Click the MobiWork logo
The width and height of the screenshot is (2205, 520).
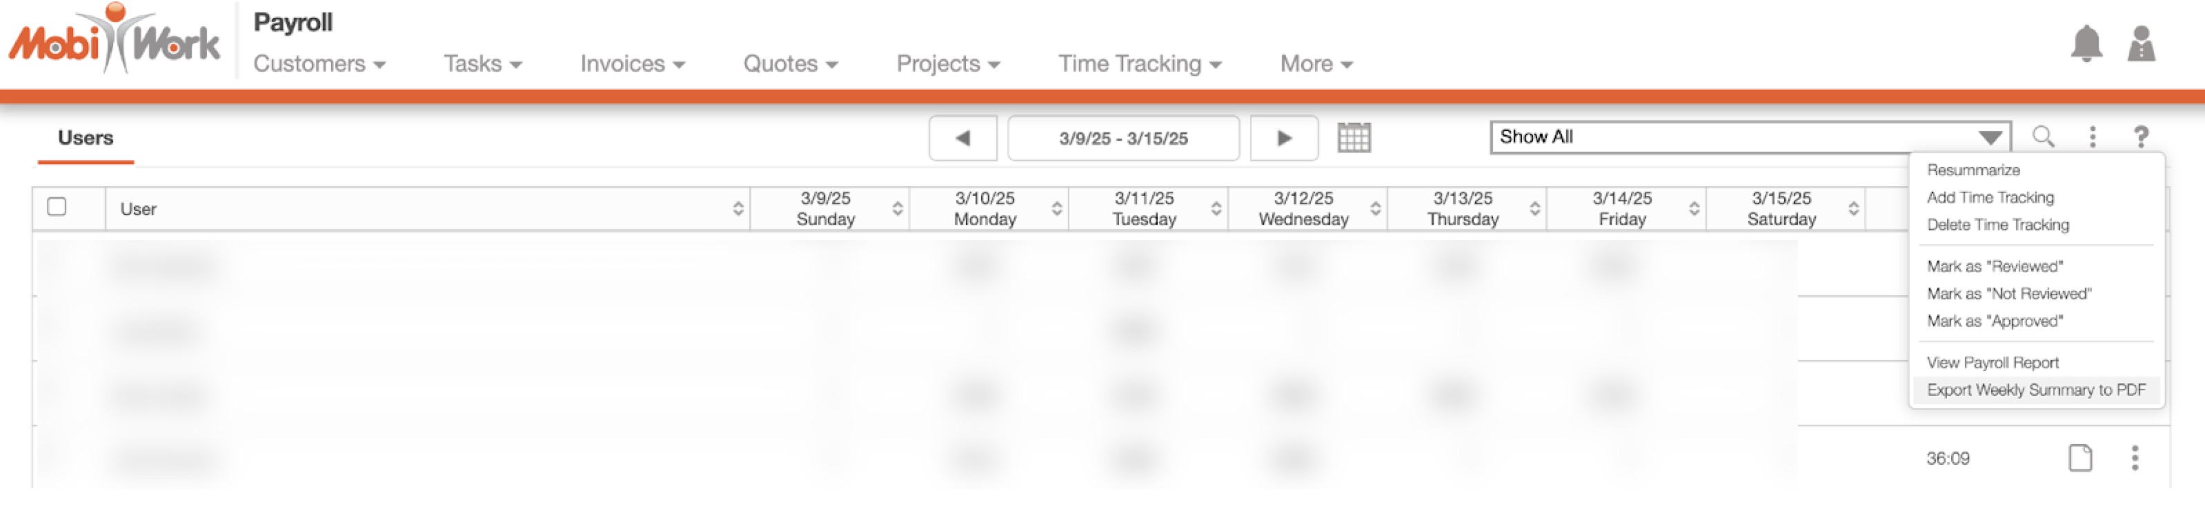[114, 40]
